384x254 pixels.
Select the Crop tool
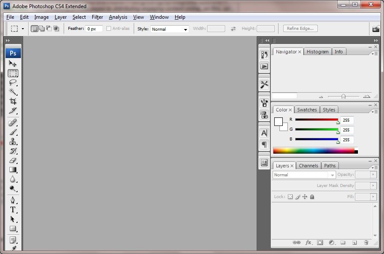point(13,101)
